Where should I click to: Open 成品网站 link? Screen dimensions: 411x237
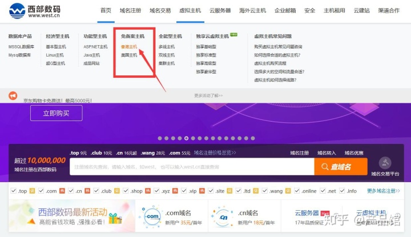pos(91,63)
